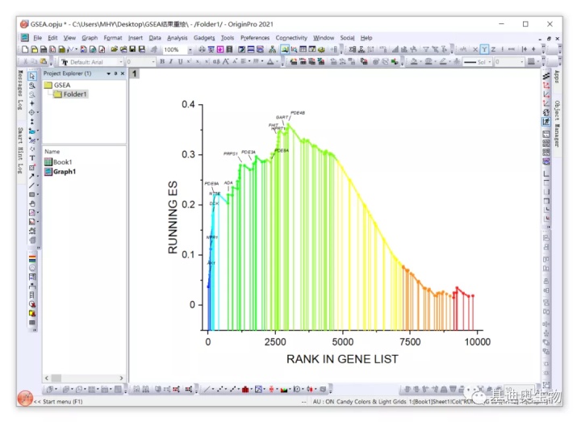Click the Name column header

point(52,152)
